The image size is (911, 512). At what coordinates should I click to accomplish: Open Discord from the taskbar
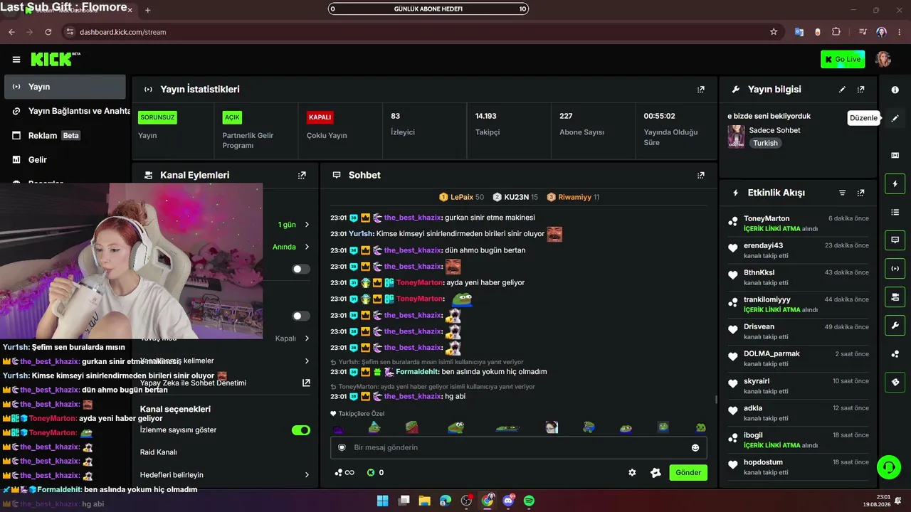508,501
